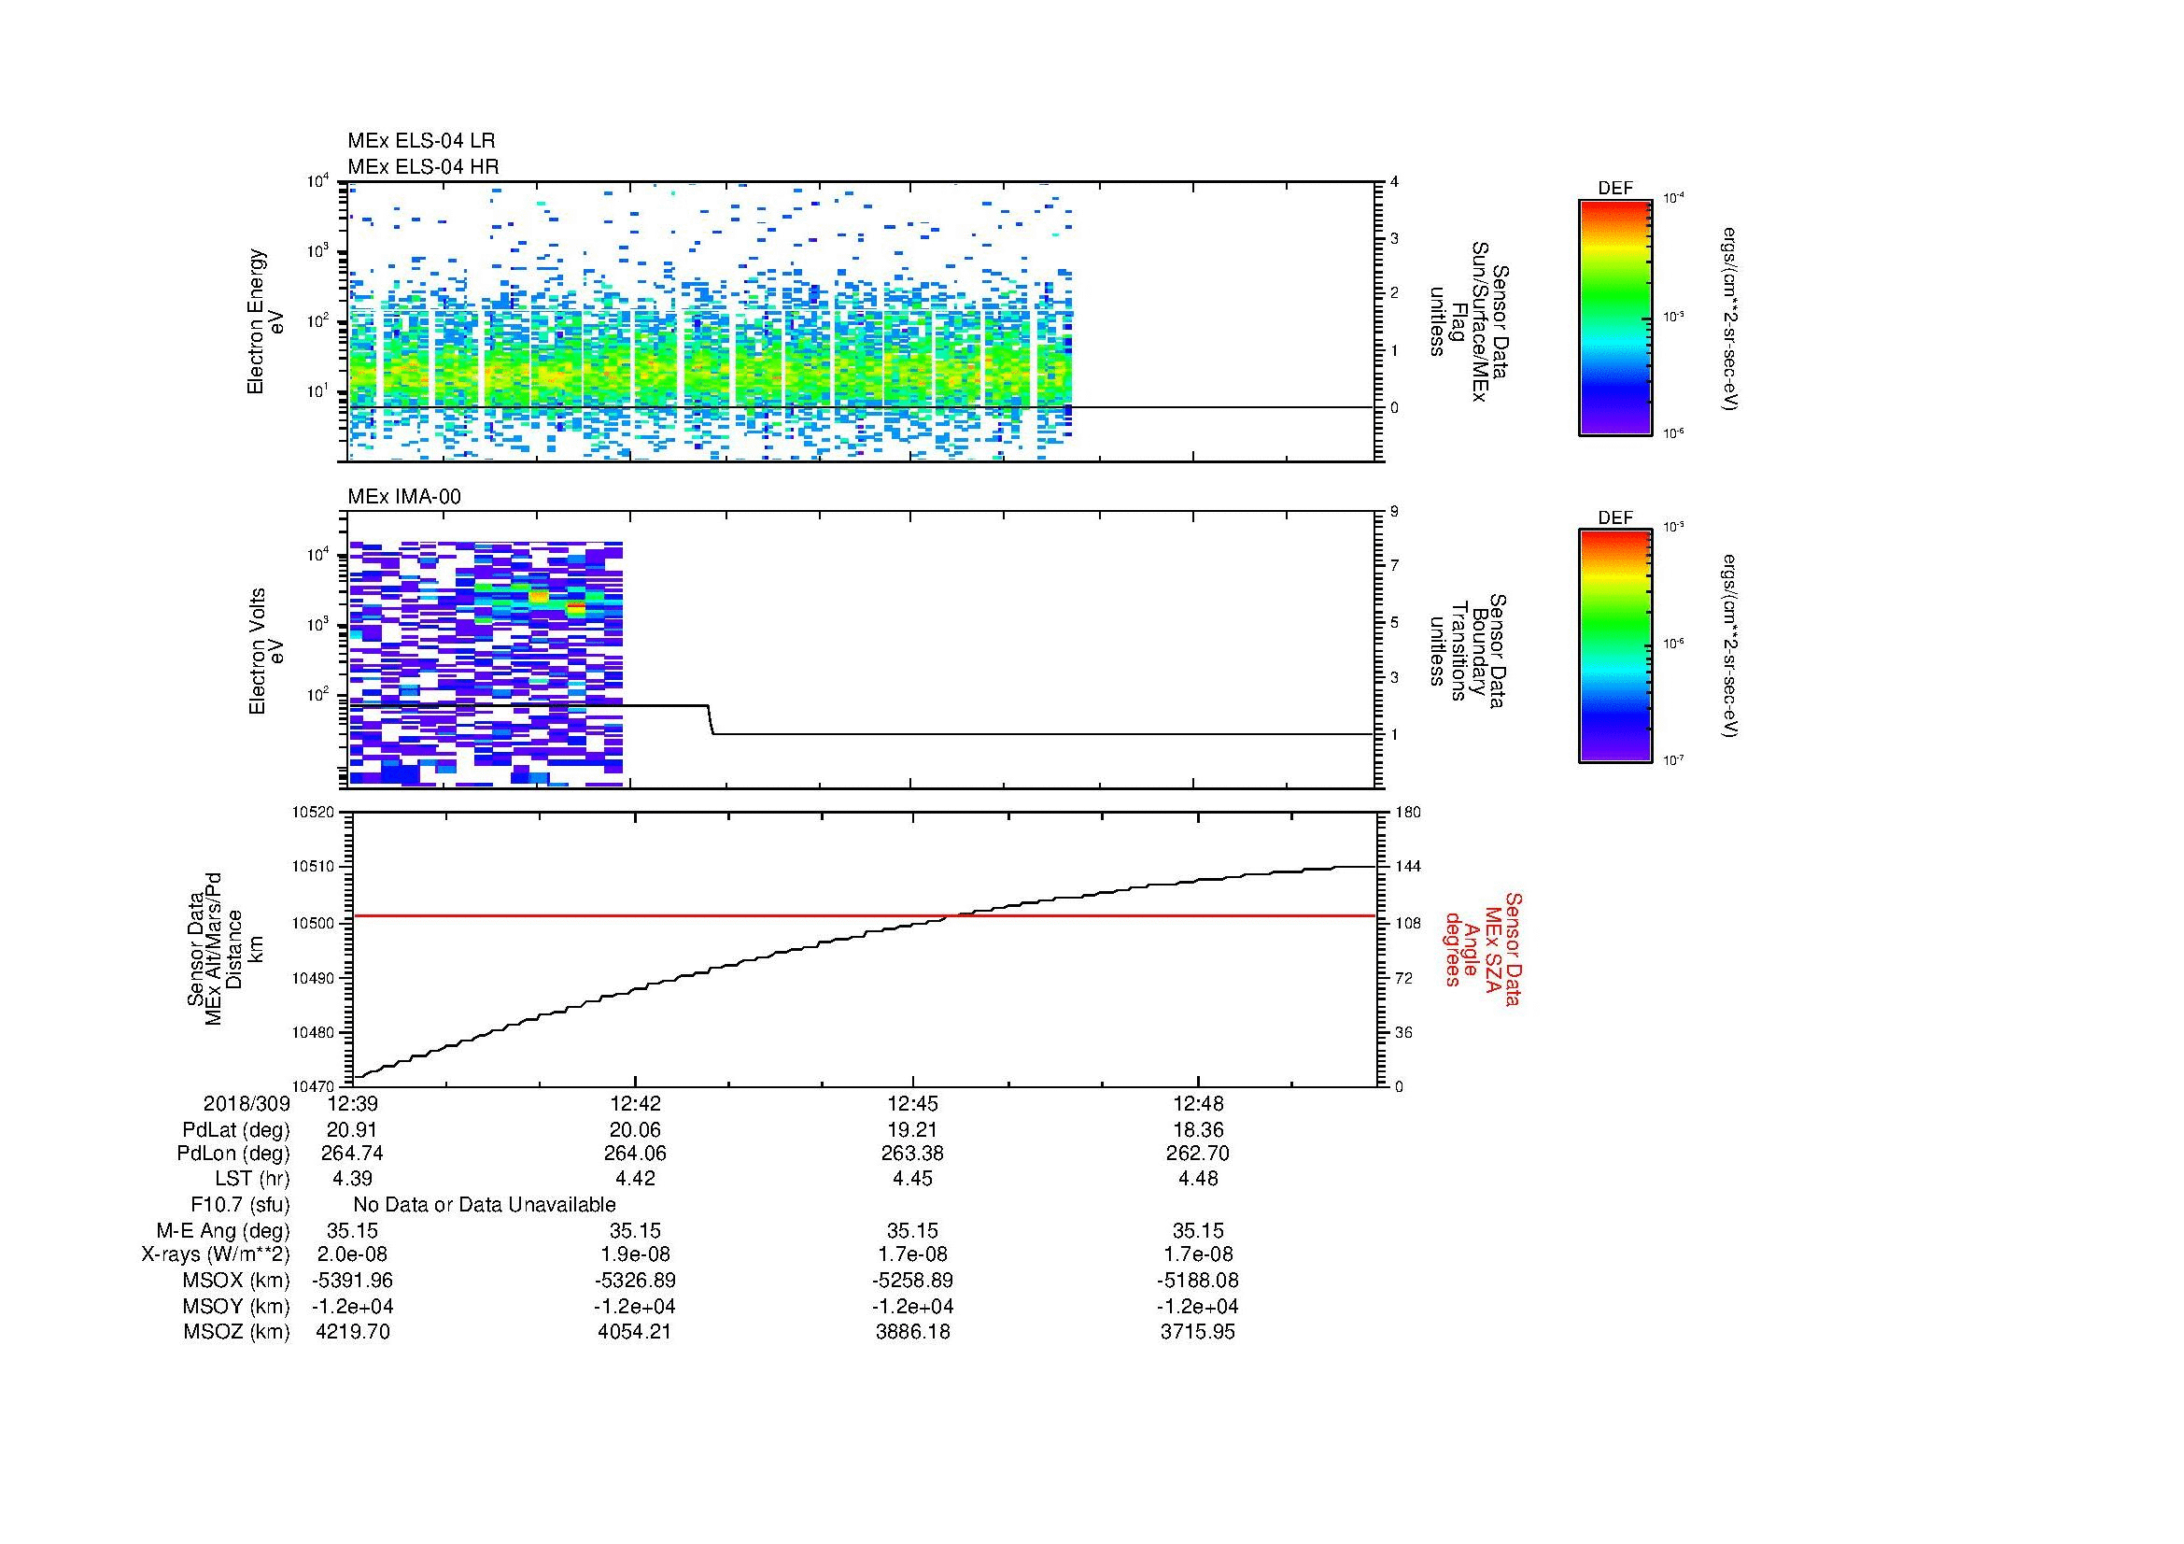2184x1544 pixels.
Task: Click X-rays value '2.0e-08'
Action: (x=353, y=1255)
